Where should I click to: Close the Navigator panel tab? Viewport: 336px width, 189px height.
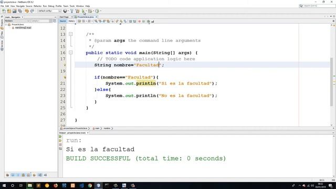click(x=22, y=17)
